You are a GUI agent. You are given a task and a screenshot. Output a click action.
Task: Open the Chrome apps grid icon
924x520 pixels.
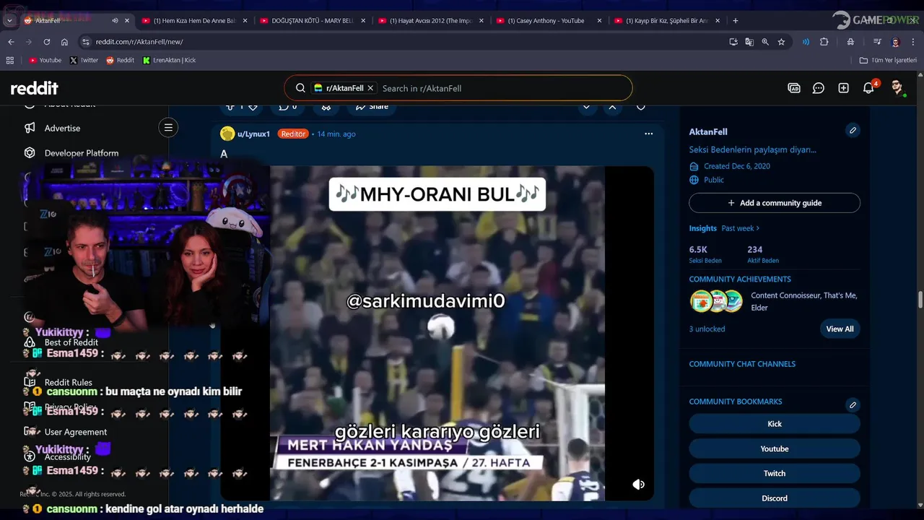[x=10, y=60]
